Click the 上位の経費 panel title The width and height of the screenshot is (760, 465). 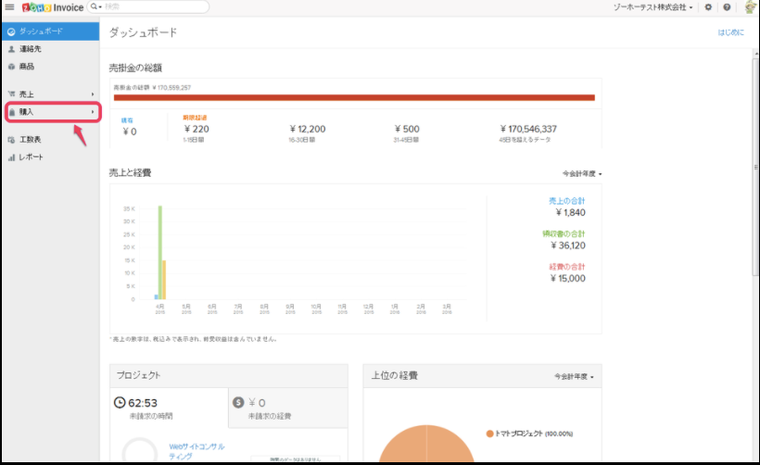click(395, 375)
